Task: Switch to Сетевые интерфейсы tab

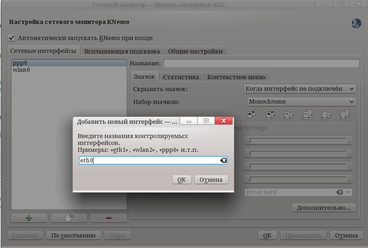Action: [x=43, y=51]
